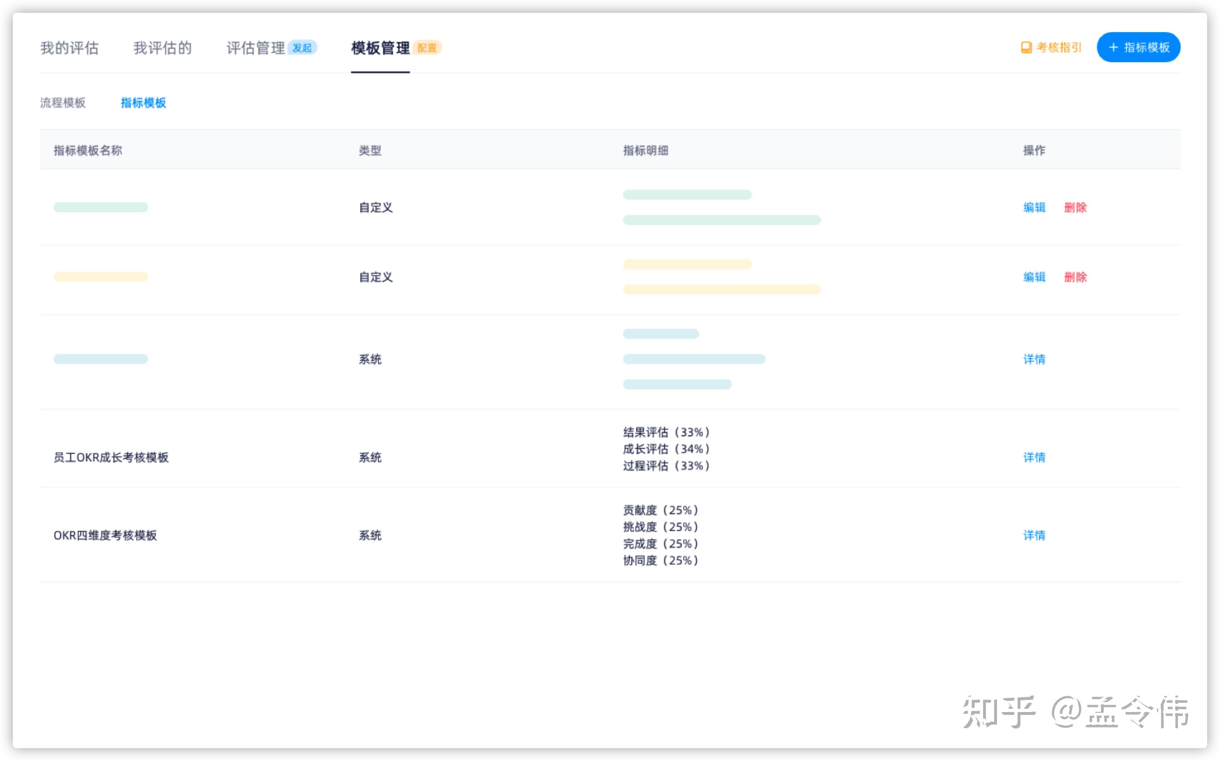Edit the green custom template row

[1034, 207]
